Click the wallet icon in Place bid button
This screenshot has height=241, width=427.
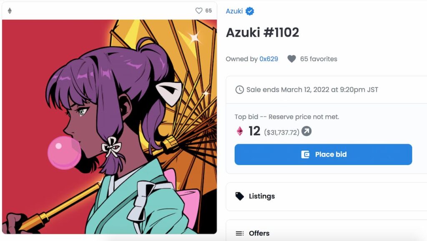click(x=305, y=154)
